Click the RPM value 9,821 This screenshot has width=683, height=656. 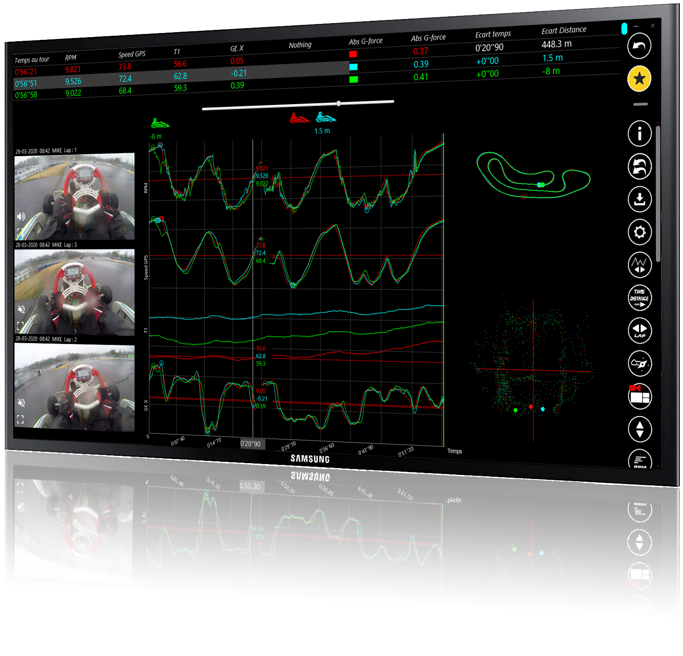73,69
